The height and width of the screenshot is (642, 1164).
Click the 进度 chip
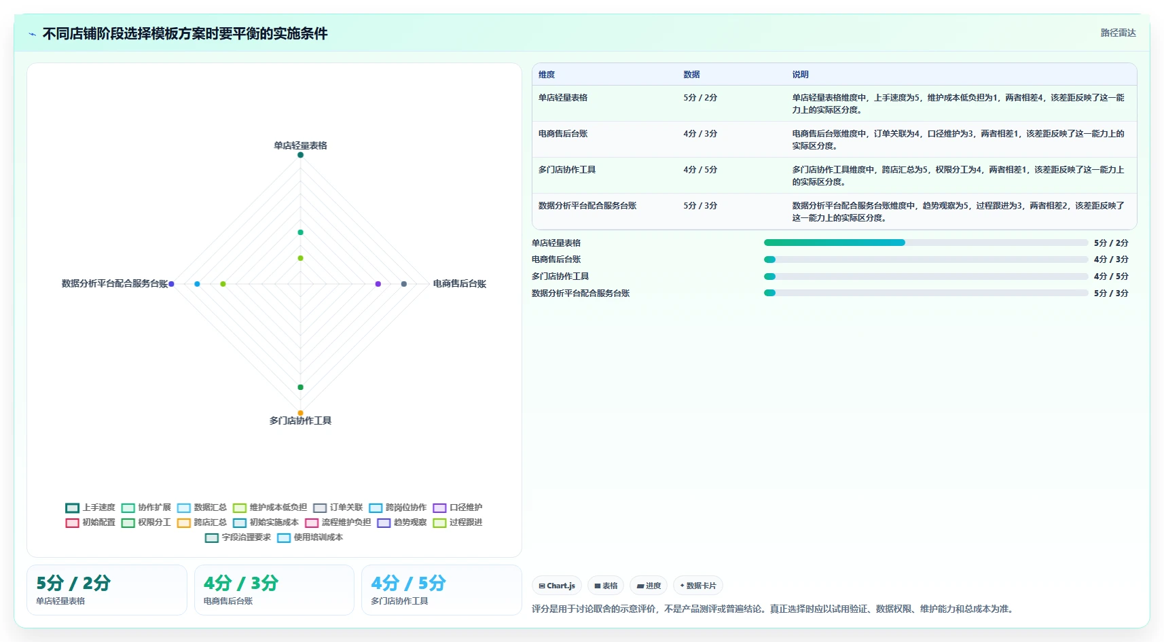click(x=649, y=586)
